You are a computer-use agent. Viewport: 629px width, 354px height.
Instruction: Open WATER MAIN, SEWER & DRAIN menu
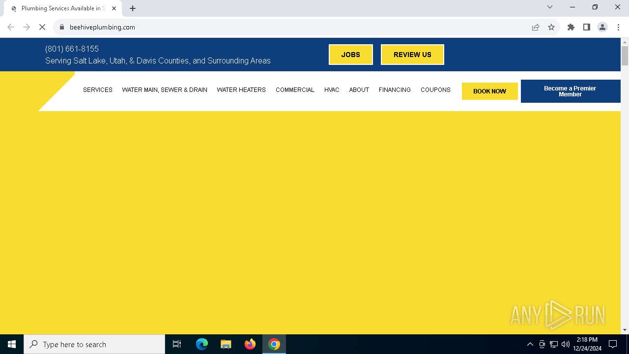coord(165,90)
